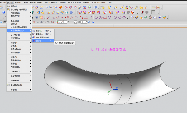The width and height of the screenshot is (187, 113).
Task: Choose 抽取虚拟曲线(V)... submenu entry
Action: 43,37
